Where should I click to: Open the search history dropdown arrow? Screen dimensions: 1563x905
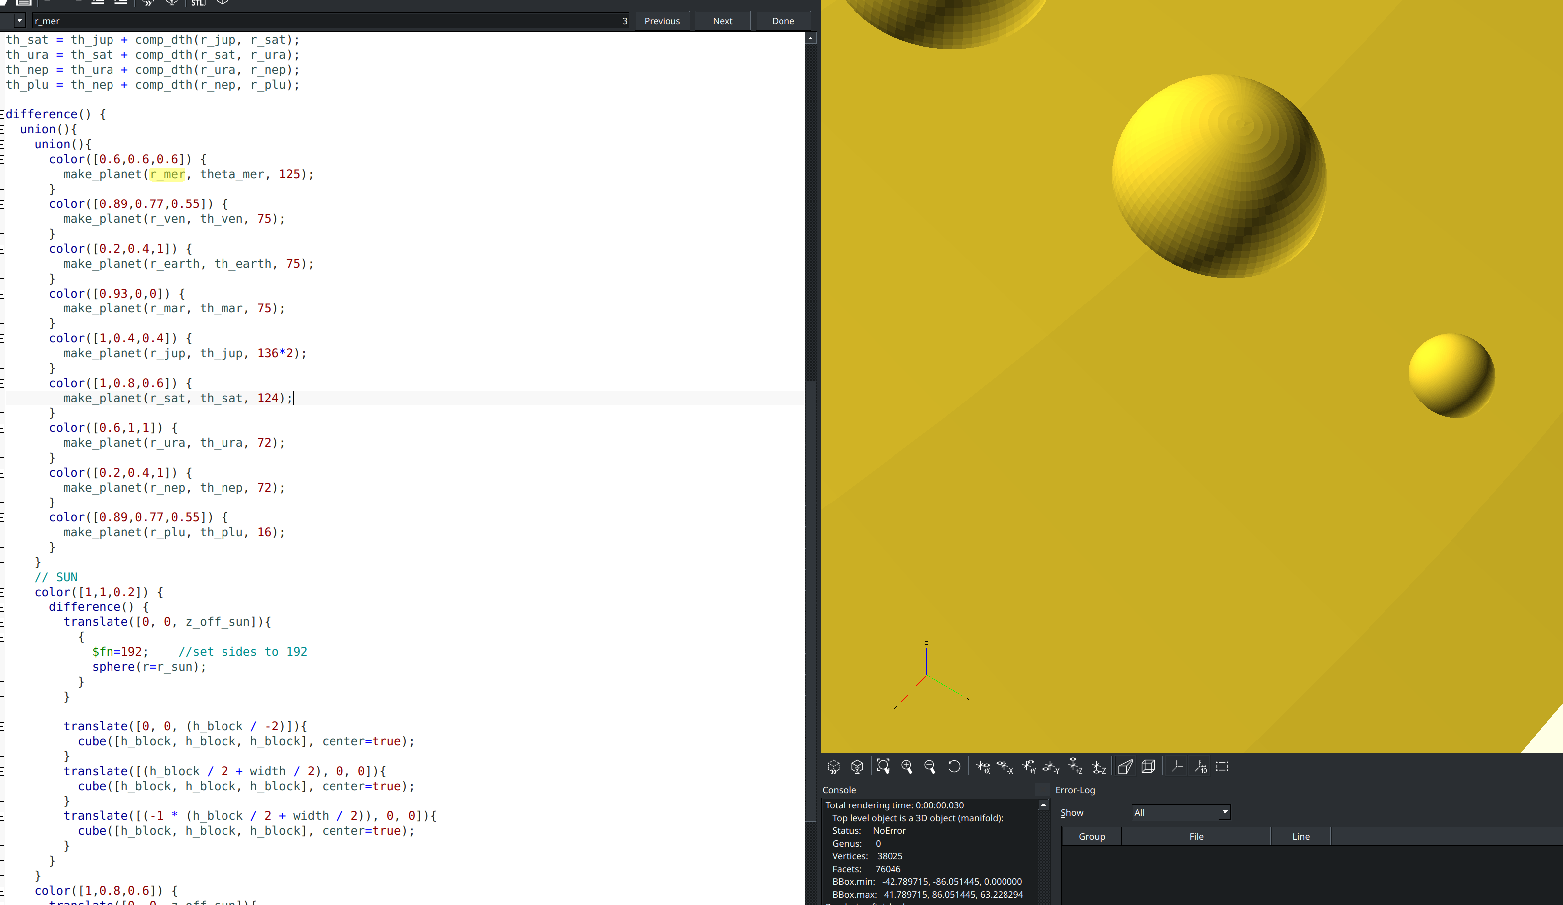tap(19, 20)
